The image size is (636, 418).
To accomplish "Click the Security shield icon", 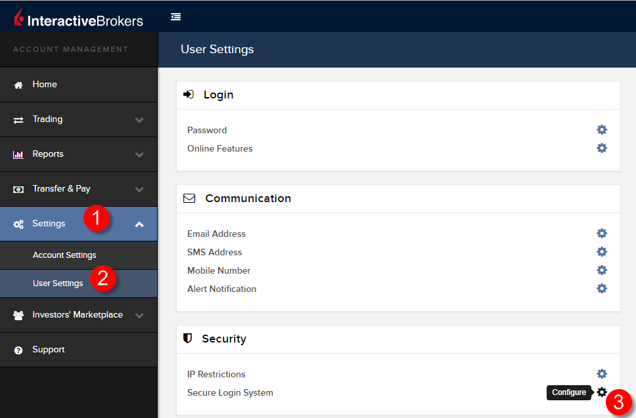I will pyautogui.click(x=187, y=338).
